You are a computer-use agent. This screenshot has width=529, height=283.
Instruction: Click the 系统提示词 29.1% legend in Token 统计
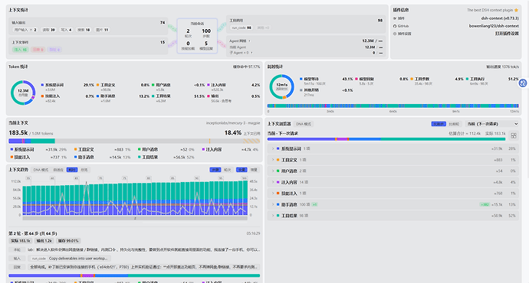click(67, 87)
